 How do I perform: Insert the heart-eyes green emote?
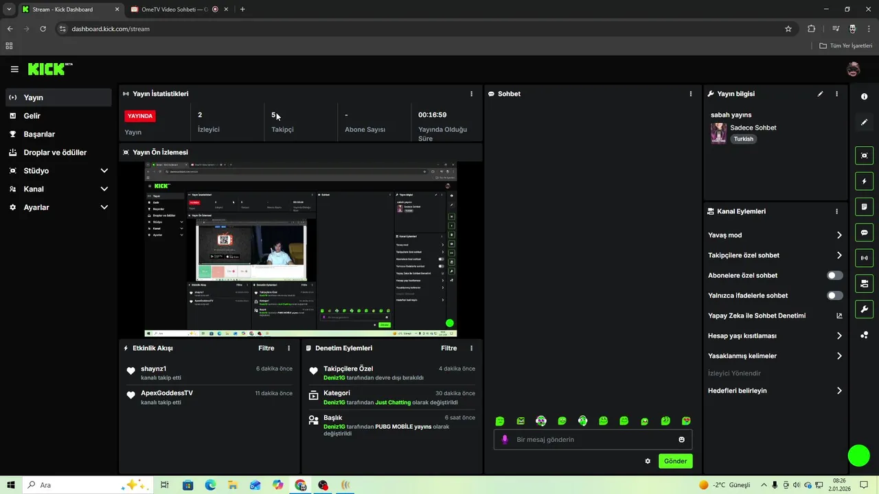click(686, 421)
